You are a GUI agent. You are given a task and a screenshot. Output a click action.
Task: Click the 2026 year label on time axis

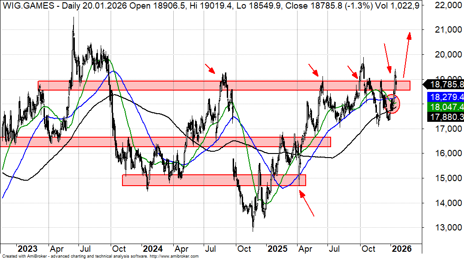tap(402, 249)
